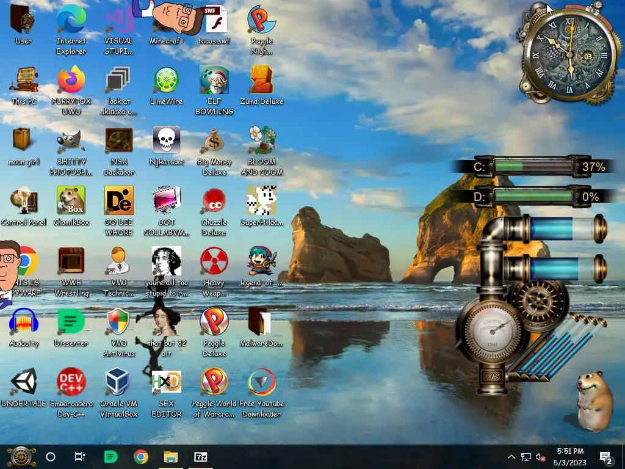The height and width of the screenshot is (469, 625).
Task: Open the BOT COLLABVM... icon
Action: (x=166, y=200)
